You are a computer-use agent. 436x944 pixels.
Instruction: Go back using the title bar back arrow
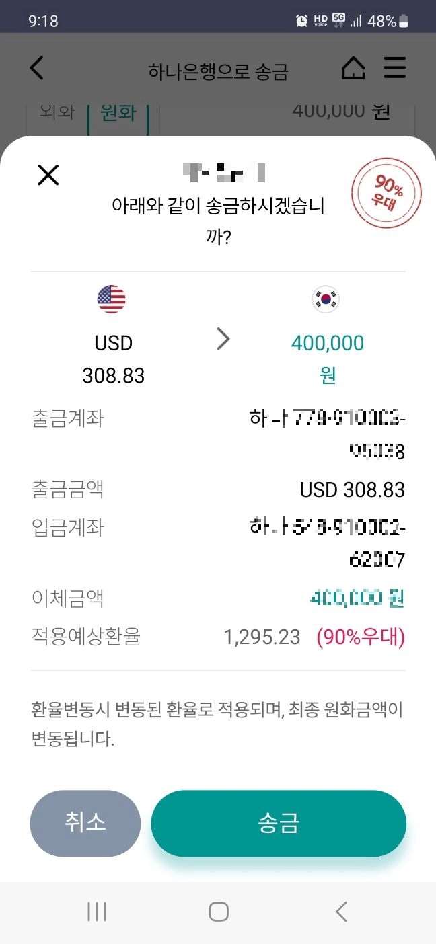[36, 67]
